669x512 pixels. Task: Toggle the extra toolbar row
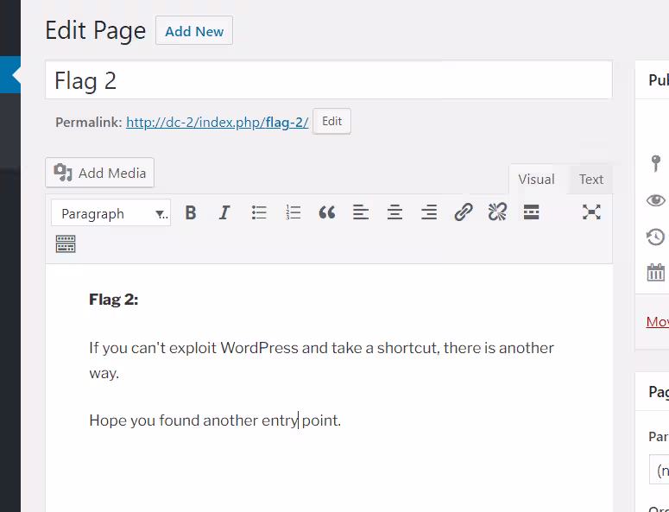pos(66,244)
